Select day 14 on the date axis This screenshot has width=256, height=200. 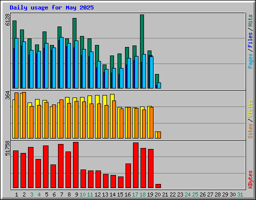(x=112, y=194)
